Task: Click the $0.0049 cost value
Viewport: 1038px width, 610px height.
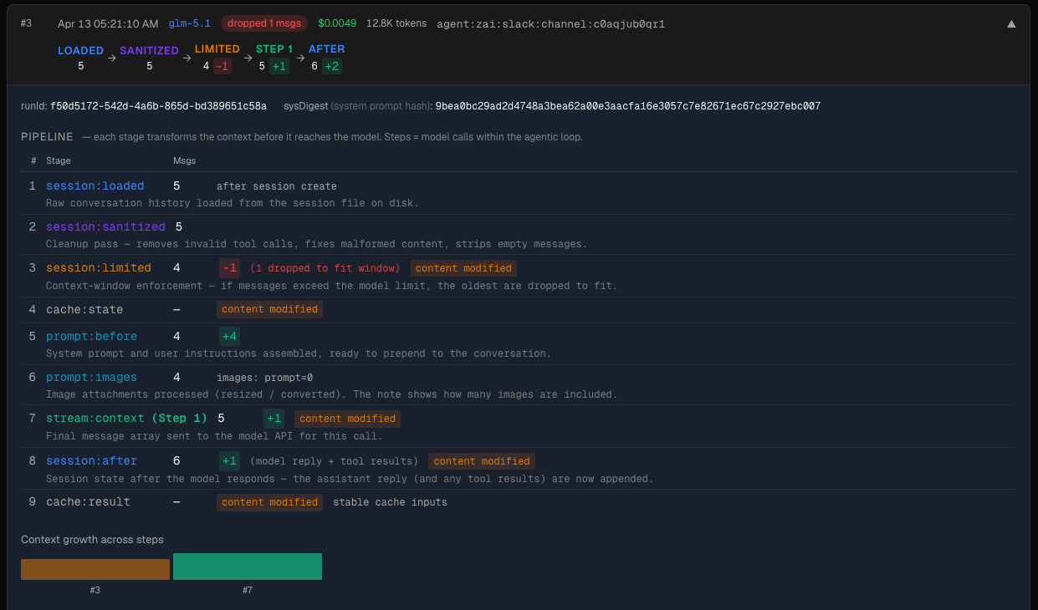Action: (x=337, y=23)
